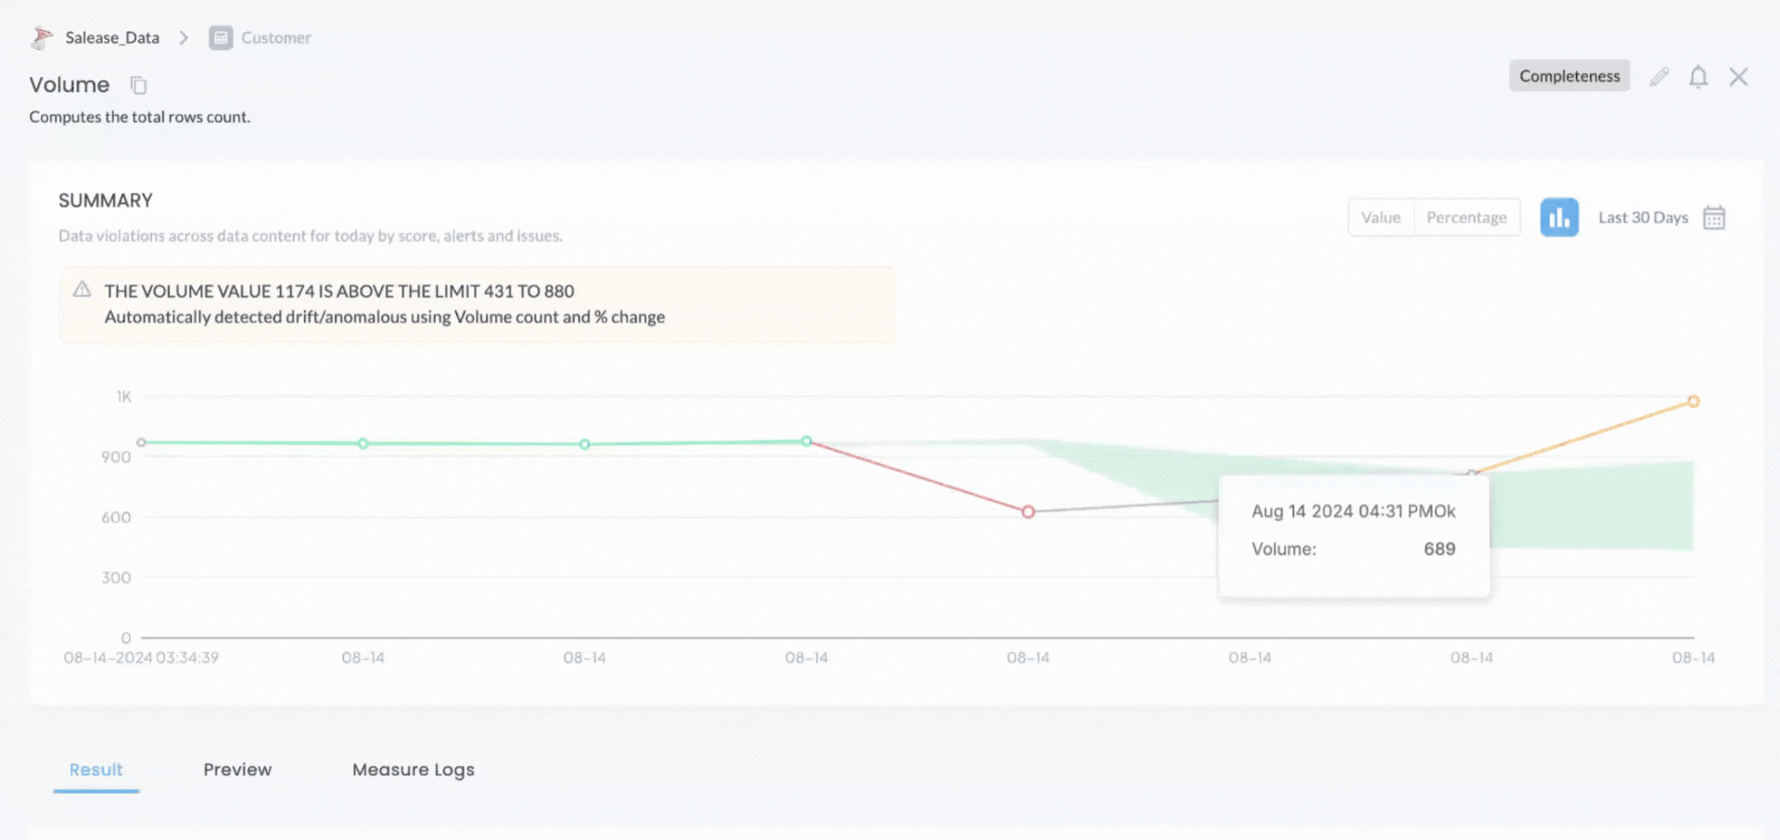Select the bar chart visualization icon
The height and width of the screenshot is (840, 1780).
[1559, 217]
